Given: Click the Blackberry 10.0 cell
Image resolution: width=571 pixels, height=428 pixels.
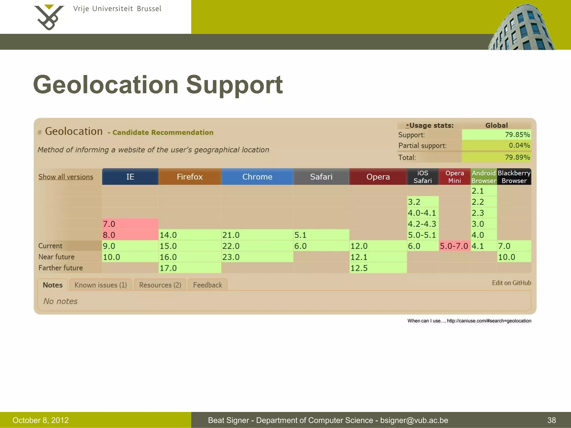Looking at the screenshot, I should (x=514, y=257).
